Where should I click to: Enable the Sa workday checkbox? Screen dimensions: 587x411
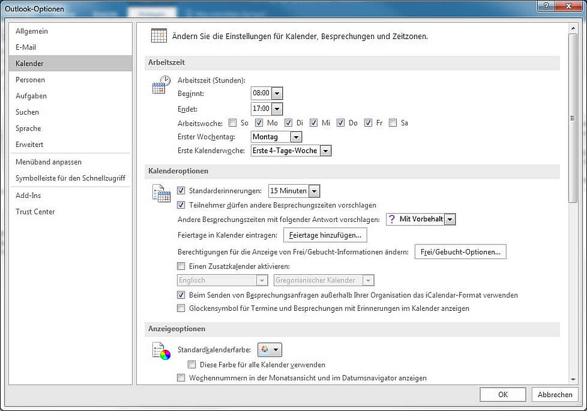[393, 122]
